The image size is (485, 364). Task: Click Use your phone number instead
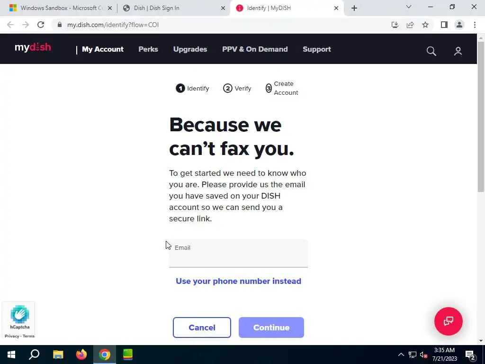coord(238,281)
